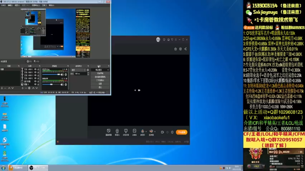Toggle visibility of the 图像 2 source
This screenshot has width=305, height=171.
coord(35,84)
